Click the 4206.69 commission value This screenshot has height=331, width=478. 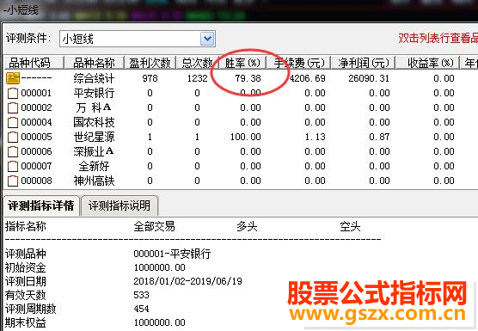[307, 78]
